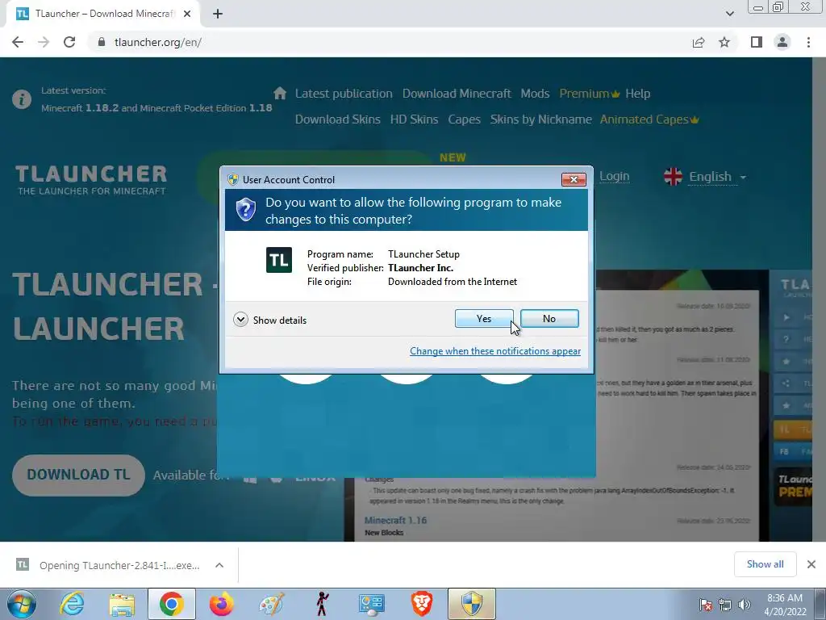Open Premium menu item
This screenshot has height=620, width=826.
589,94
